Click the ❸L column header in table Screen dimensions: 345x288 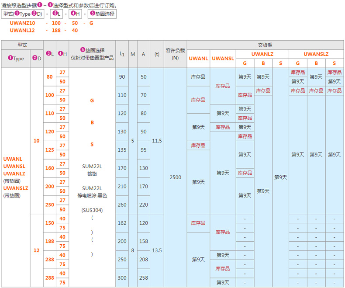(x=50, y=54)
